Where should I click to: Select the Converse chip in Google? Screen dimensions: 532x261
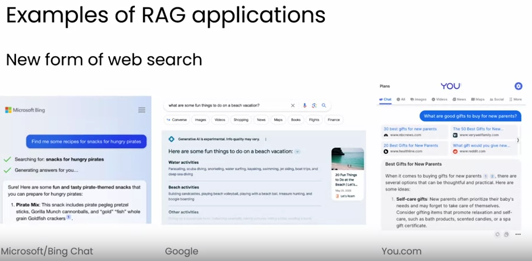177,120
